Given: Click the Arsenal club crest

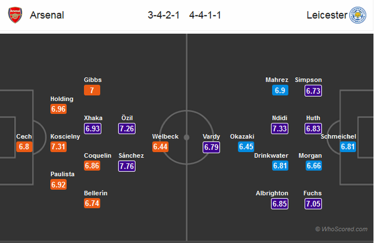Looking at the screenshot, I should pos(15,15).
